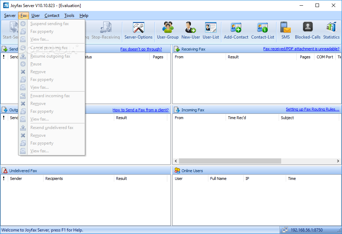342x234 pixels.
Task: Choose Pause in Fax menu
Action: pyautogui.click(x=52, y=64)
